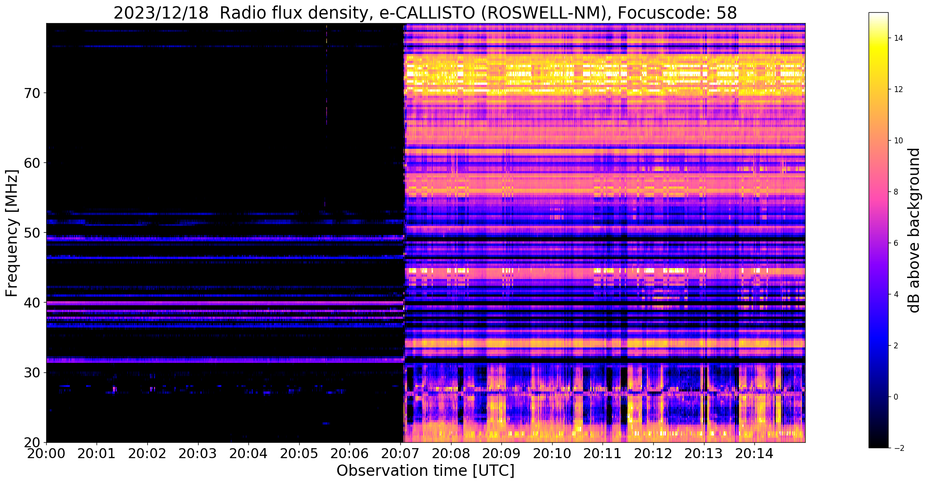Click the 20:08 time tick label

coord(451,453)
